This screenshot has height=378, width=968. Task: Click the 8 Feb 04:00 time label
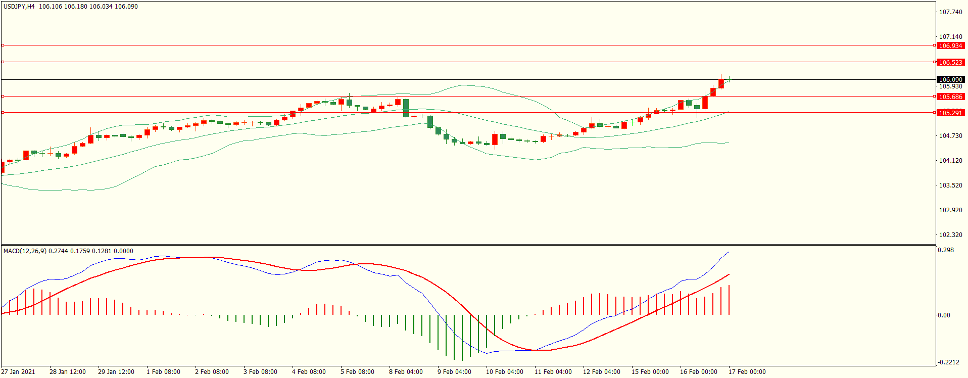406,372
